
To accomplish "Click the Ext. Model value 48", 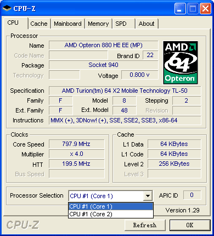I will coord(125,110).
